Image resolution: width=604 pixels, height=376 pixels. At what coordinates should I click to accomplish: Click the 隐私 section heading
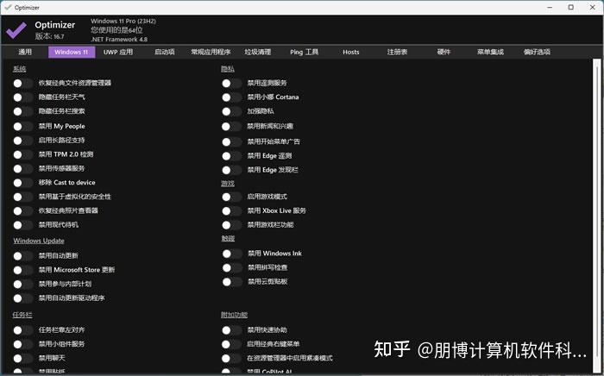[x=228, y=69]
